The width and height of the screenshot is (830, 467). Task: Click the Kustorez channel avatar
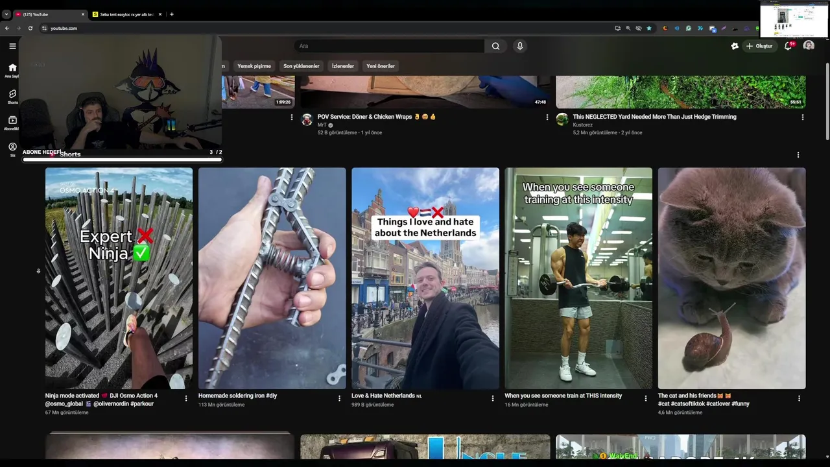click(562, 119)
